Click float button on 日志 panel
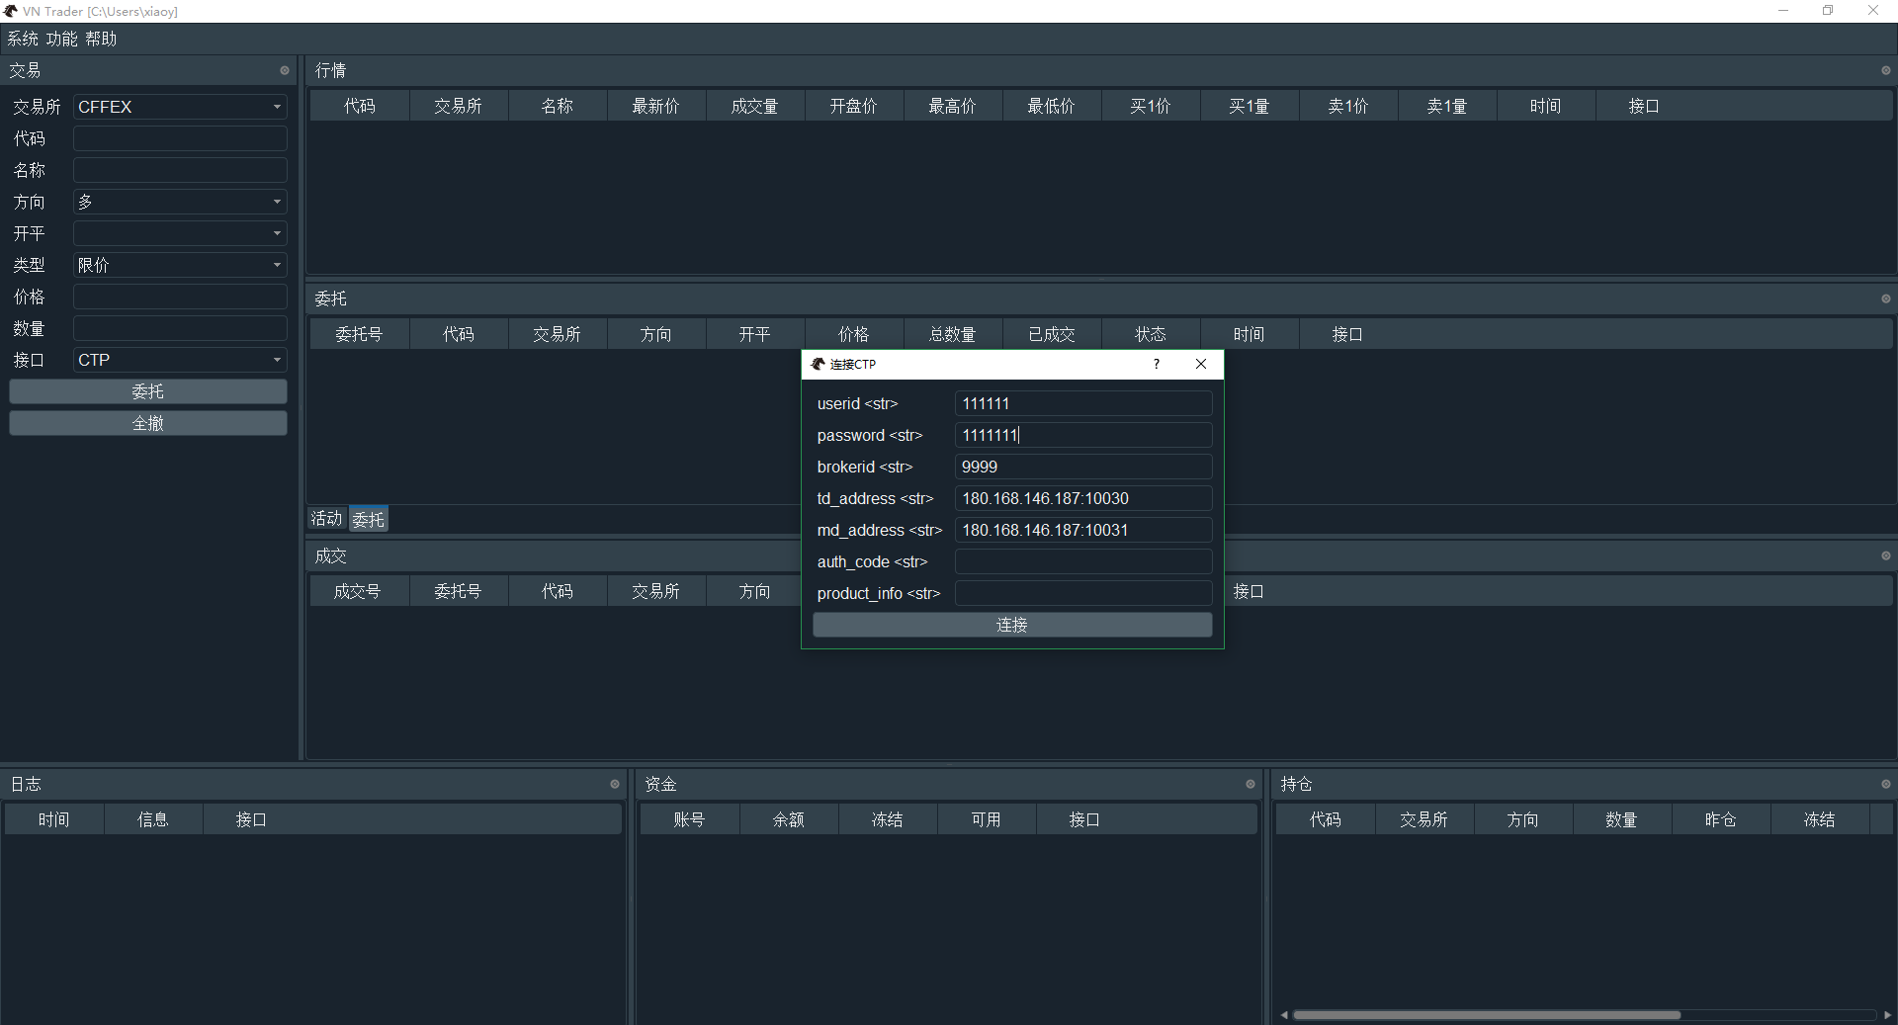The image size is (1898, 1025). tap(615, 784)
